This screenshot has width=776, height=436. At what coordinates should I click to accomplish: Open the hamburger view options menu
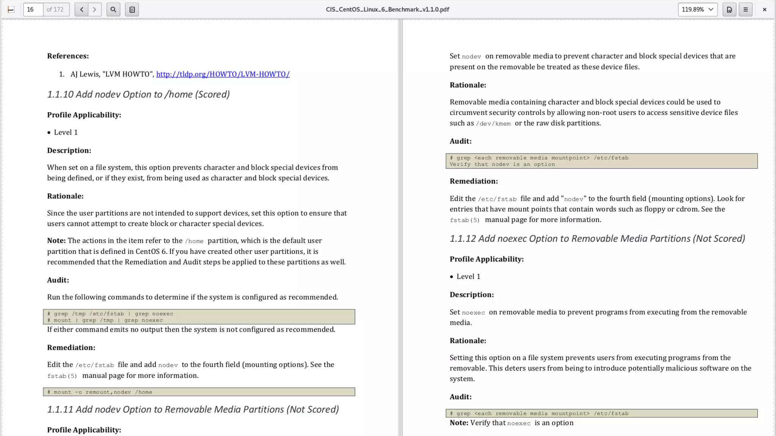745,9
